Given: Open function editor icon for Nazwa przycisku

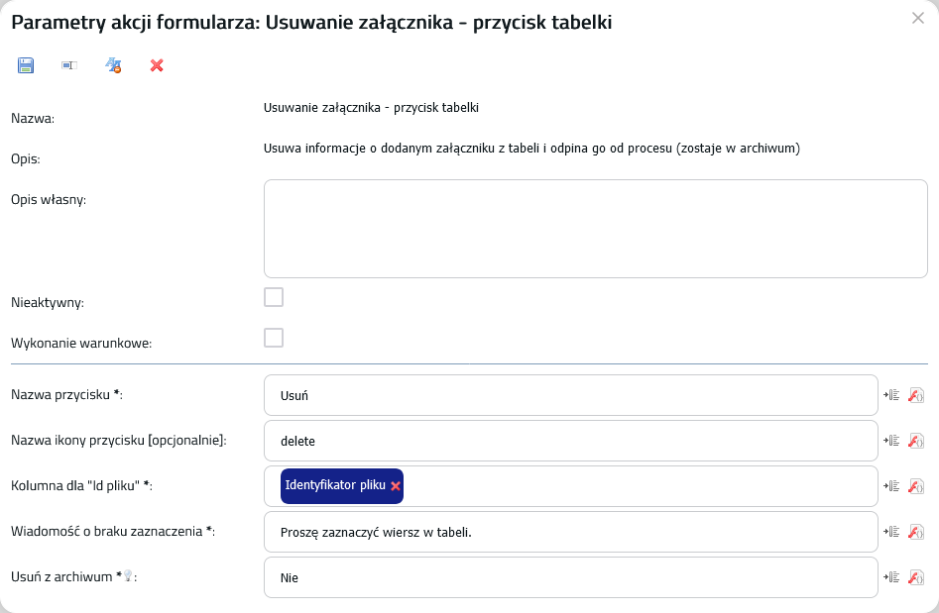Looking at the screenshot, I should tap(916, 395).
